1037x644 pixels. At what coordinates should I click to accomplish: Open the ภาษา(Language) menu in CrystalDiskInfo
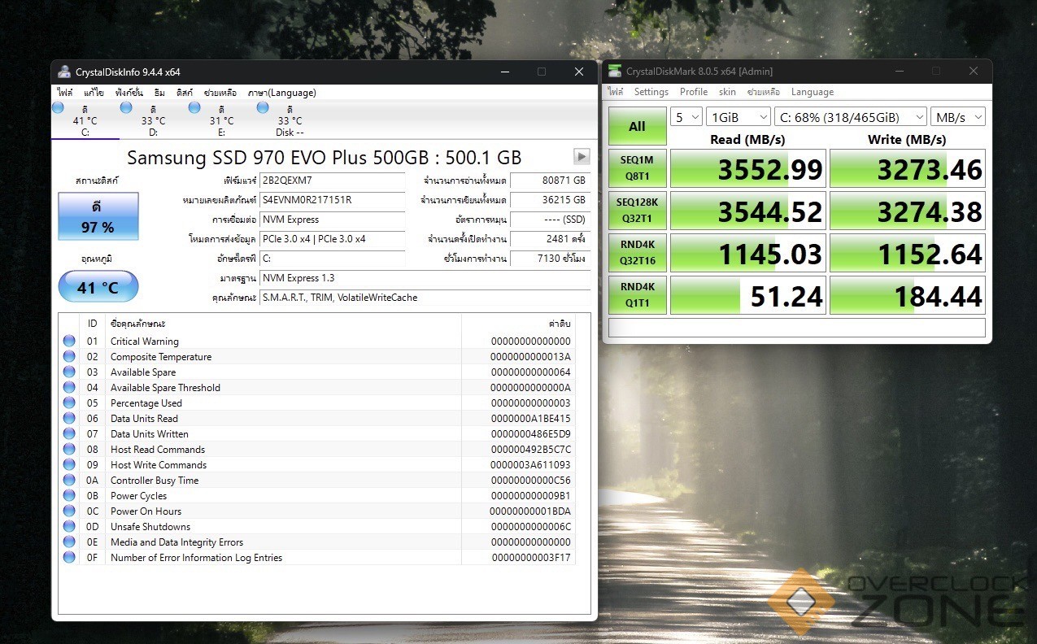click(281, 93)
